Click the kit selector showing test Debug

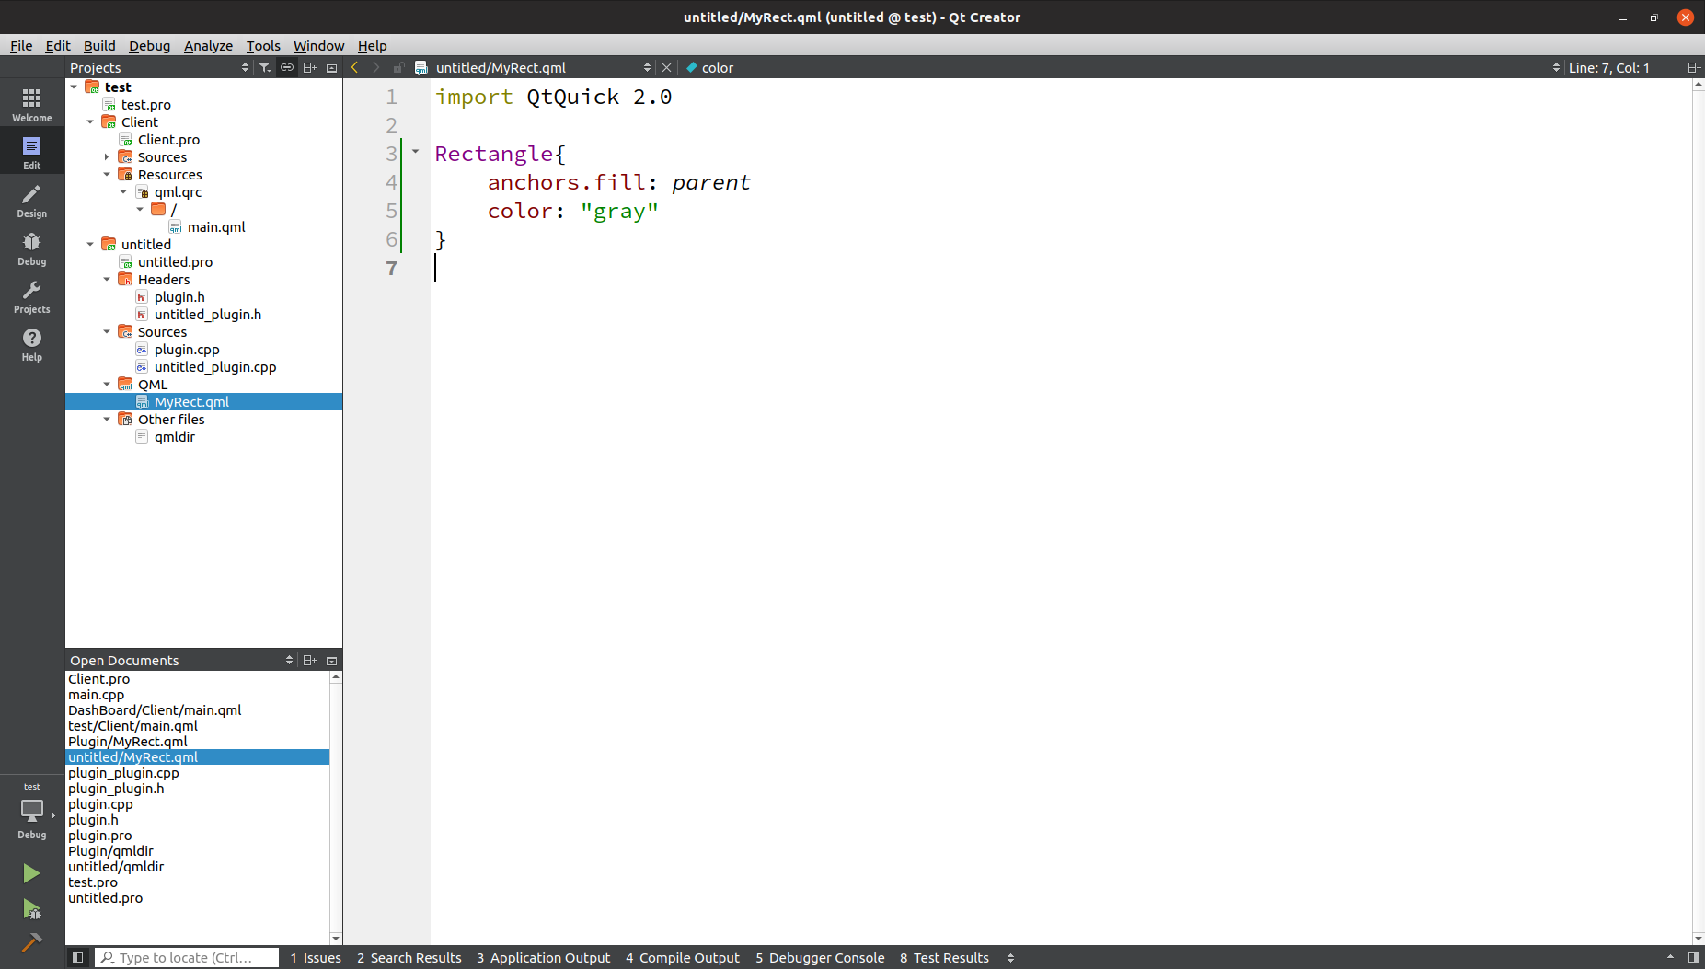(31, 810)
